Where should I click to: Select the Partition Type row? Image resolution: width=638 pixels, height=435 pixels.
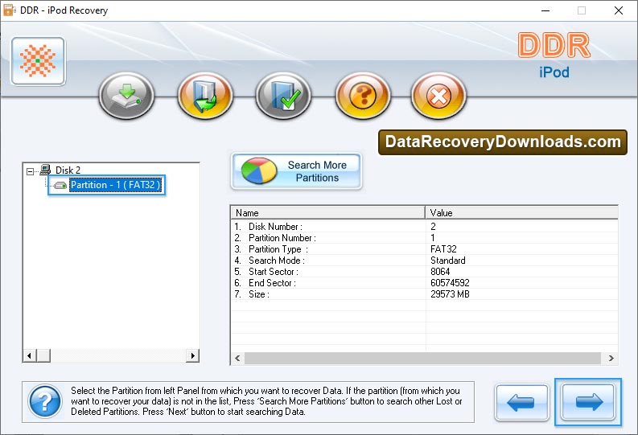coord(424,249)
